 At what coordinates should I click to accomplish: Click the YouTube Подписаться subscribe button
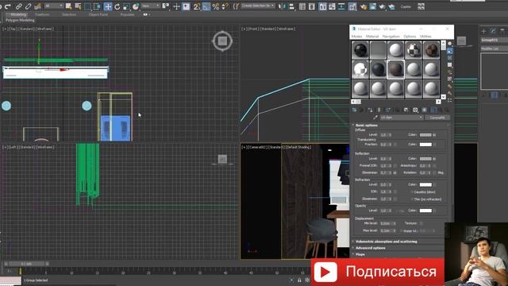(378, 272)
